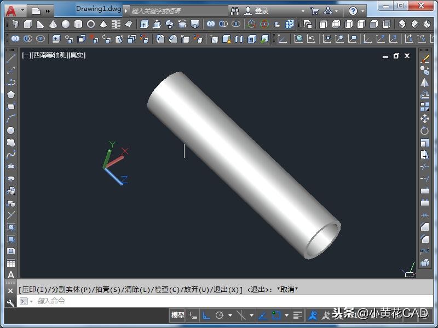The width and height of the screenshot is (438, 328).
Task: Open the 真实 visual style menu
Action: (77, 55)
